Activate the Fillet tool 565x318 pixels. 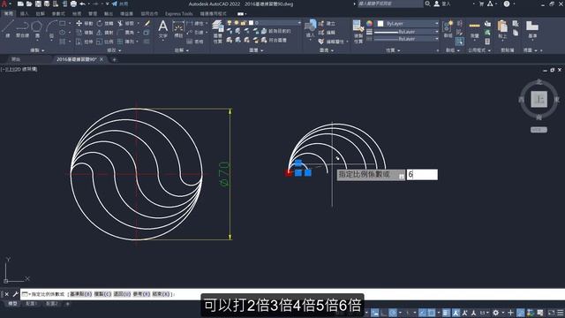(126, 33)
